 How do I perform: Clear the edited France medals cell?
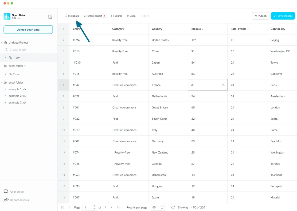click(223, 85)
